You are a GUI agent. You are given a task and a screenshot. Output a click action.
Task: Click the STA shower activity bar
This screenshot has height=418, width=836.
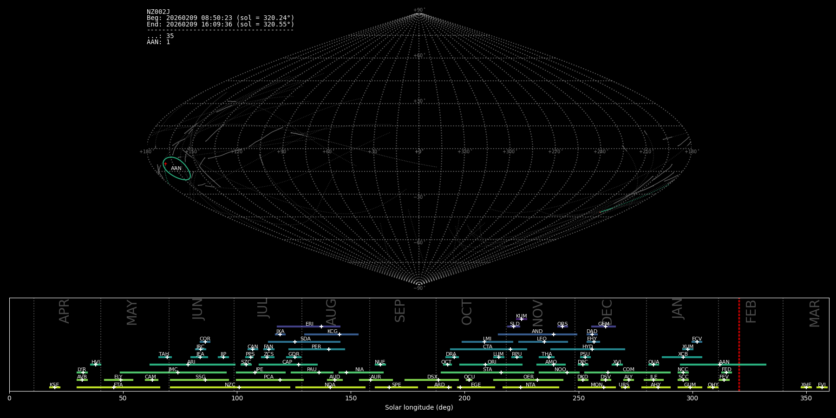point(488,372)
